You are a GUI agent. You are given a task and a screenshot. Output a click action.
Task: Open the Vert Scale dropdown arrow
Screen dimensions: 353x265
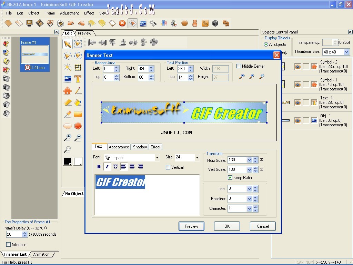click(249, 169)
